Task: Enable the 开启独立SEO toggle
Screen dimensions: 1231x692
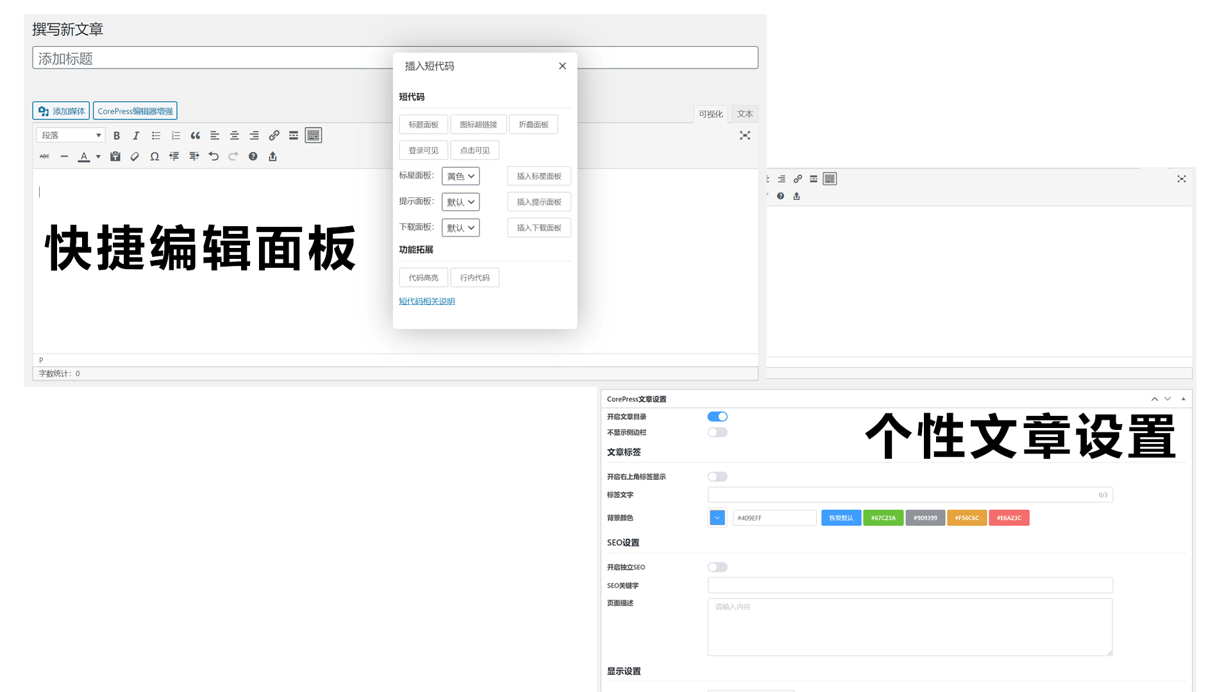Action: pos(717,567)
